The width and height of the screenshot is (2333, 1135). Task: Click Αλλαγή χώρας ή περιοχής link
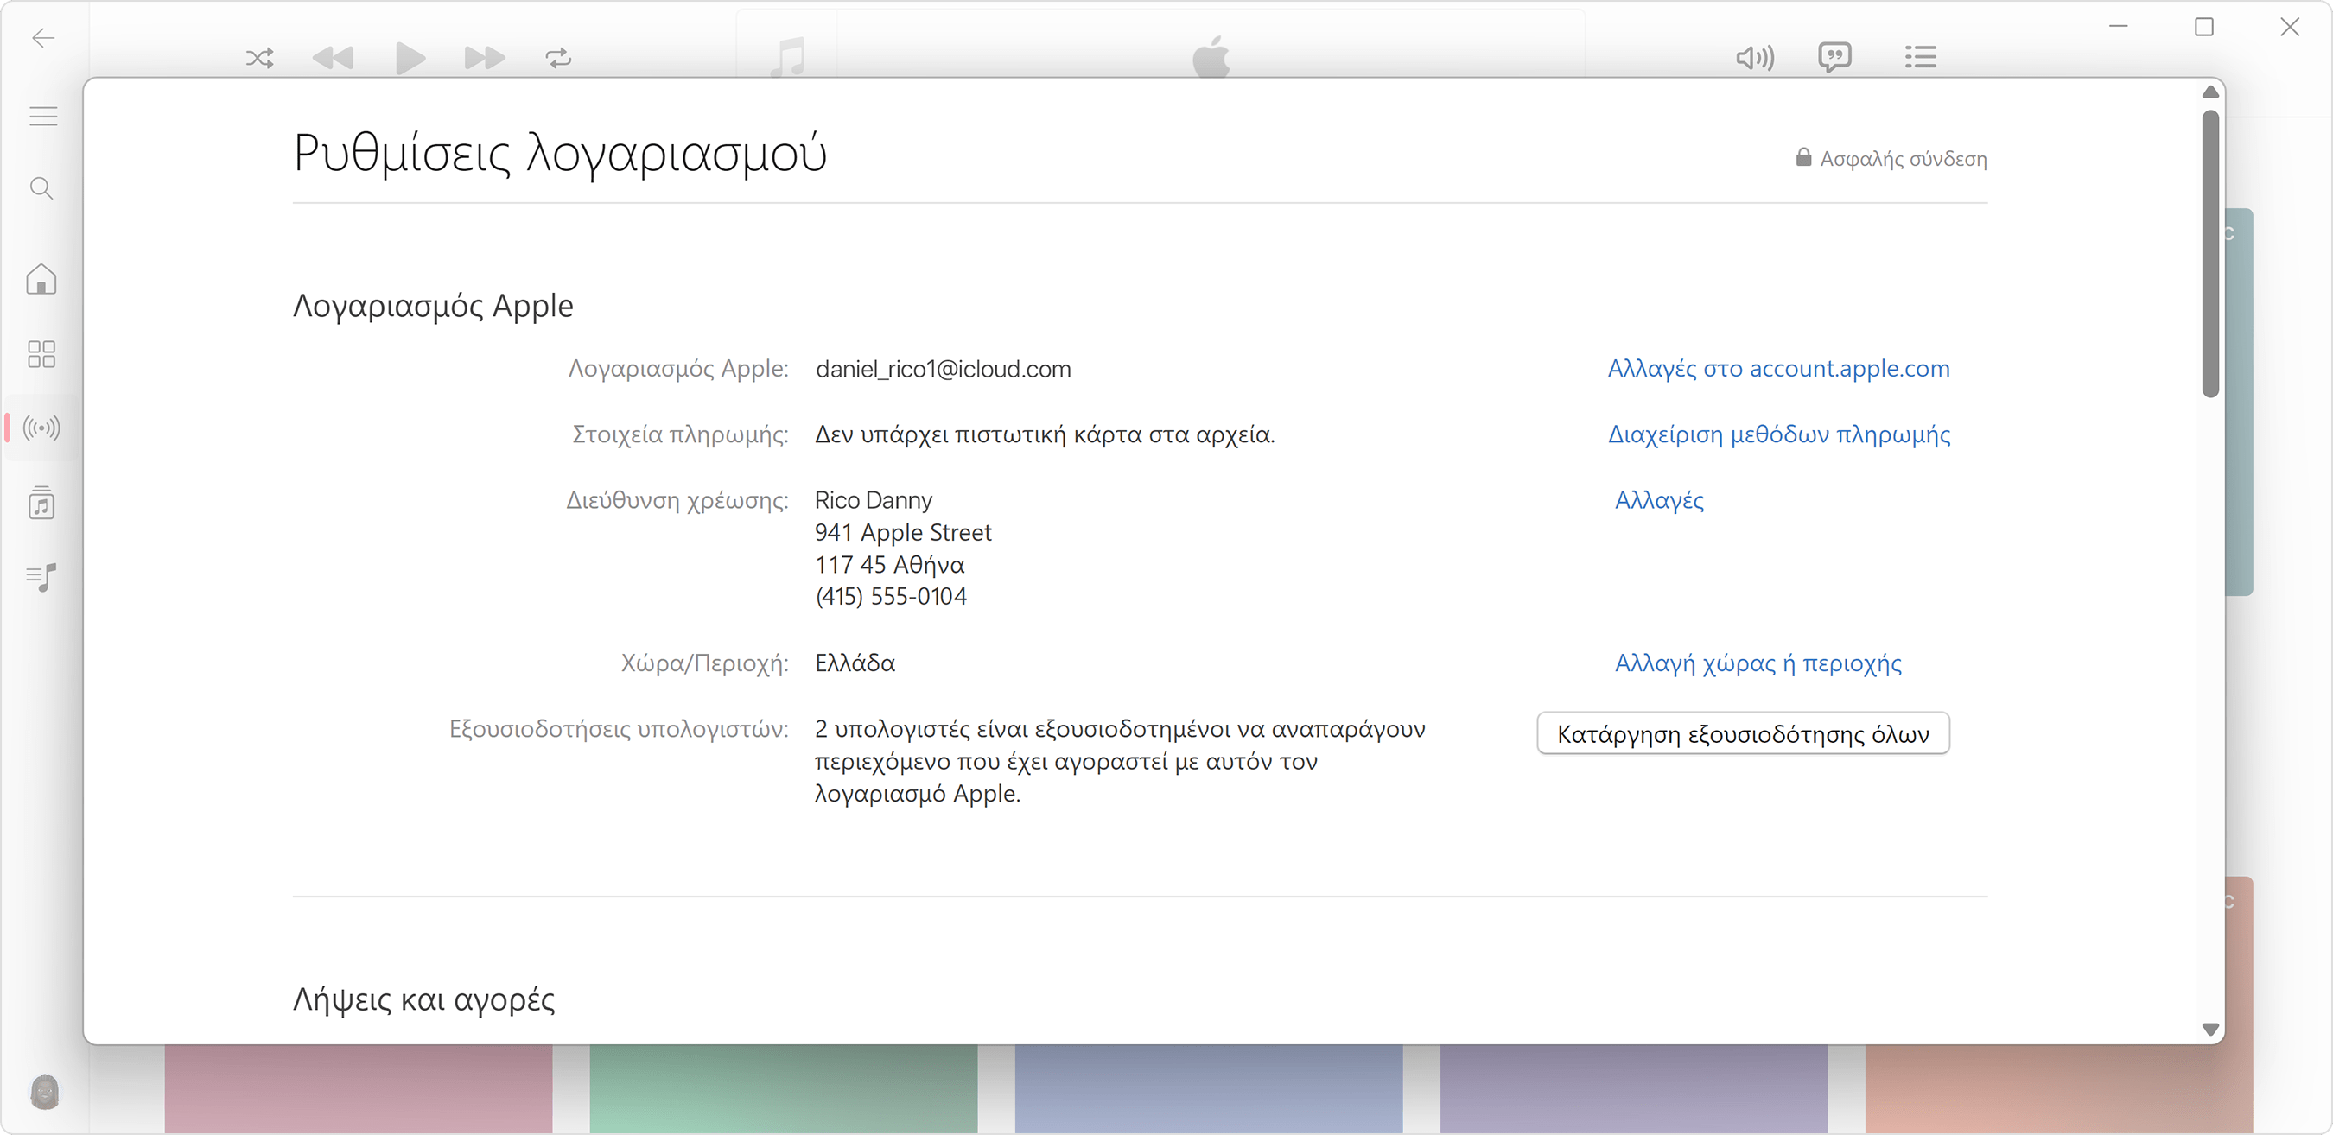[1758, 663]
